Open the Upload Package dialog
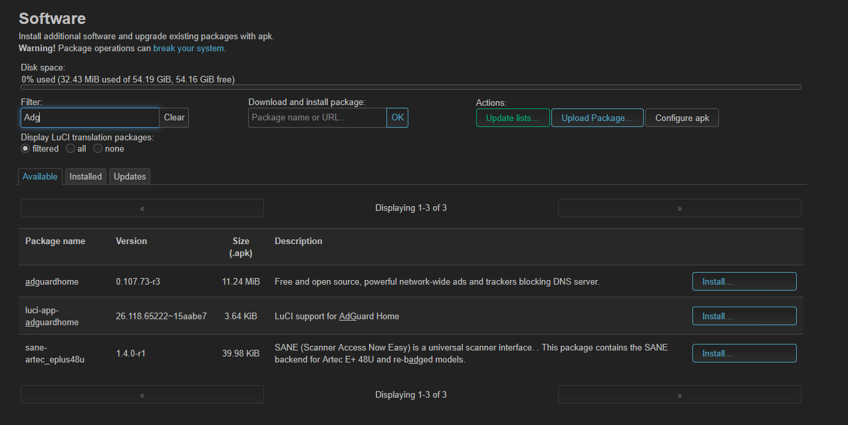The height and width of the screenshot is (425, 848). (x=597, y=118)
